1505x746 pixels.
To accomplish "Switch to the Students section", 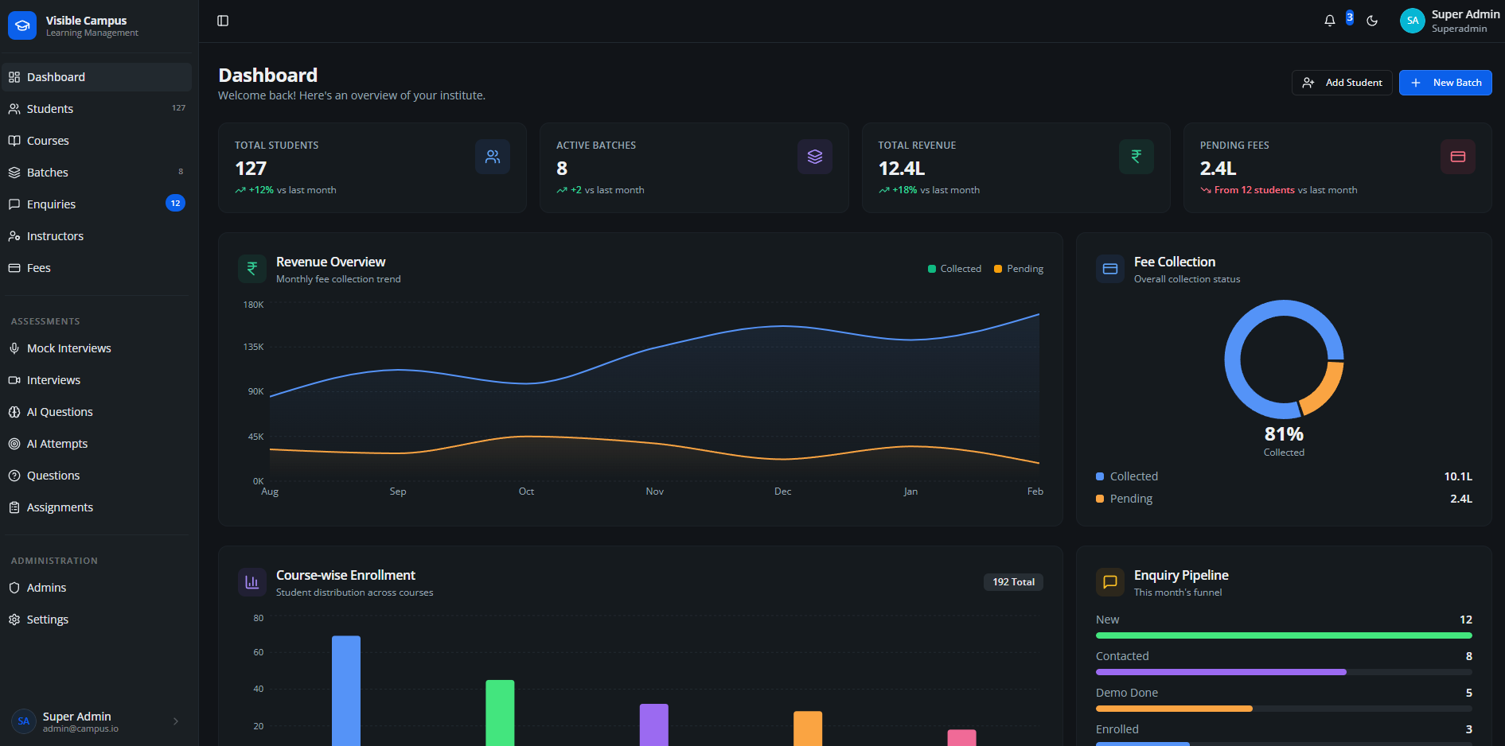I will point(50,108).
